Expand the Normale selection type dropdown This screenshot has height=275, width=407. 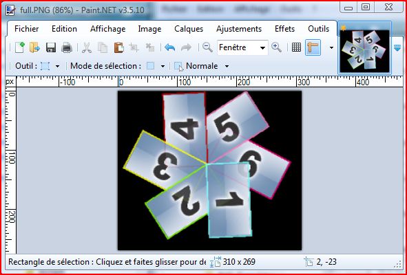point(227,67)
